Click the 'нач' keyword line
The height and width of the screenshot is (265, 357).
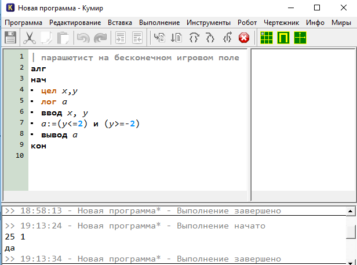(38, 80)
